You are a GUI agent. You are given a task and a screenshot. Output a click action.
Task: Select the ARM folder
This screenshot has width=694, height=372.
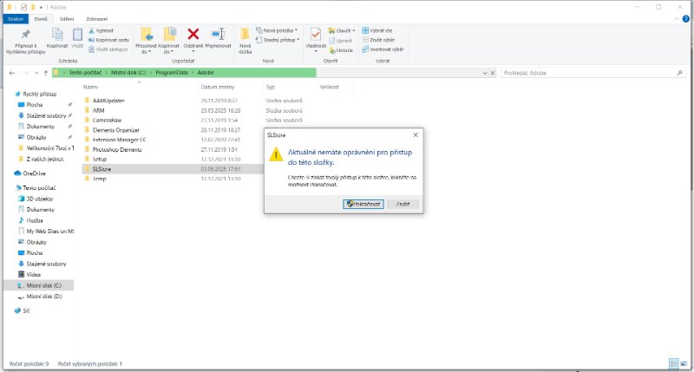click(x=98, y=111)
